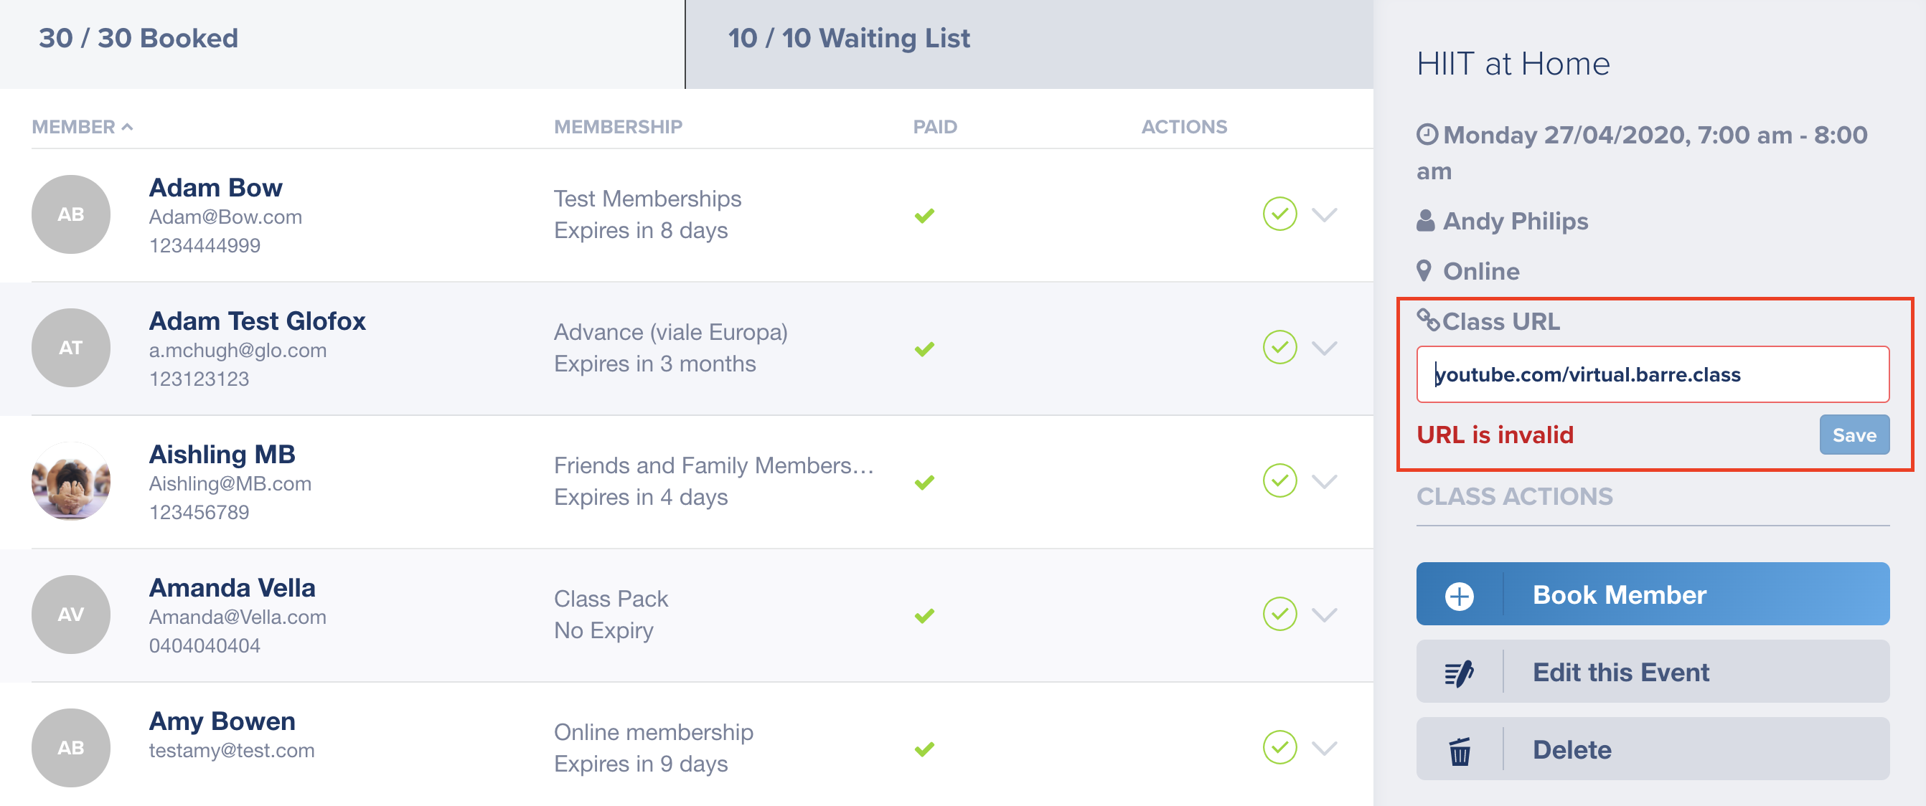Click the link icon beside Class URL
The image size is (1926, 806).
coord(1427,321)
